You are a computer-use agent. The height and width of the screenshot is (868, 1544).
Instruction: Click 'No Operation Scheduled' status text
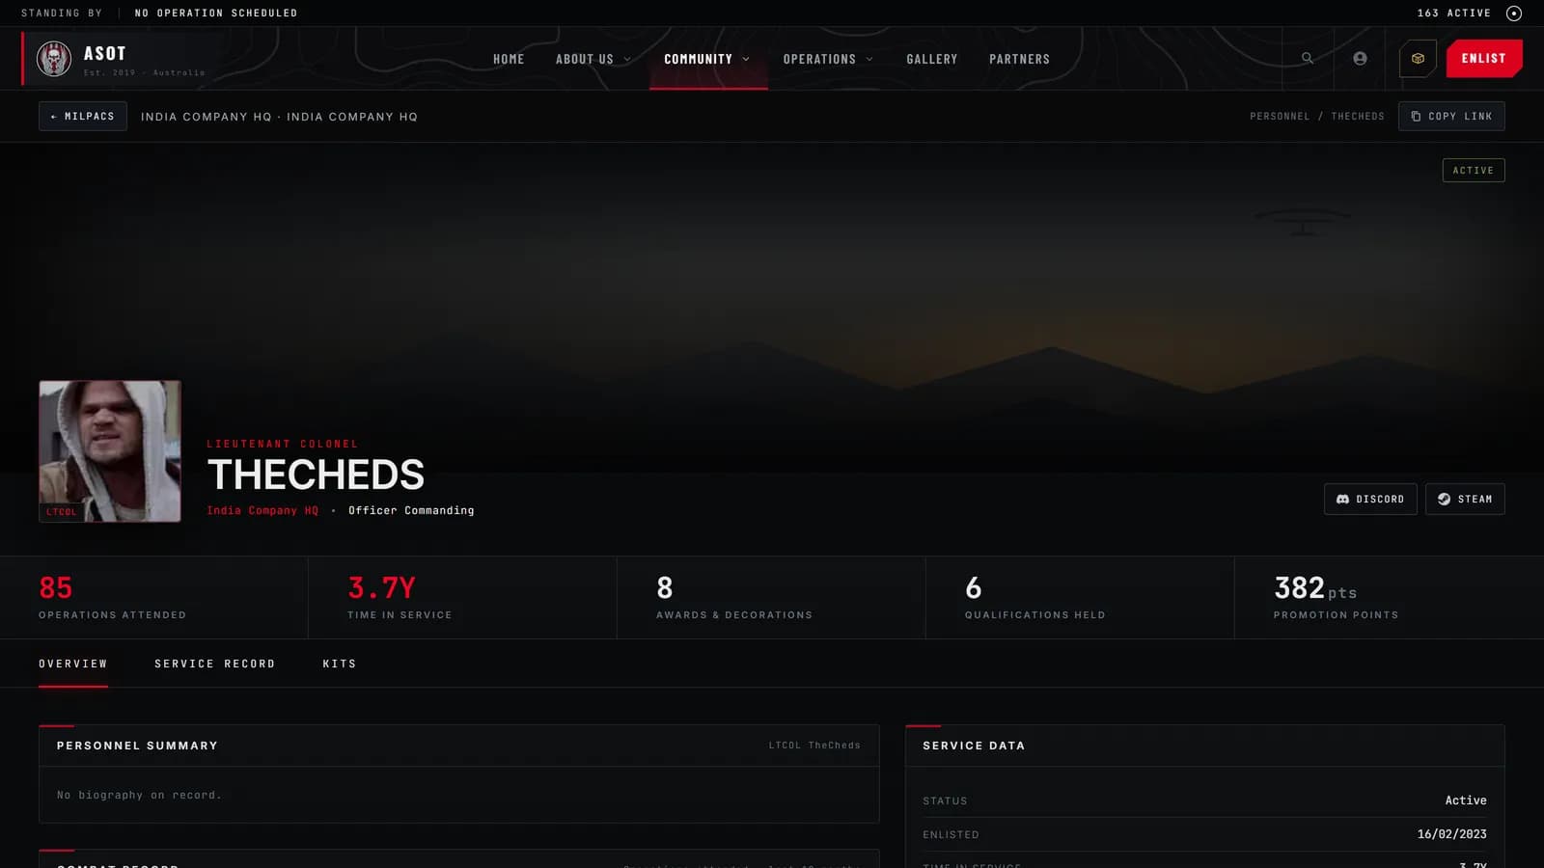coord(216,14)
